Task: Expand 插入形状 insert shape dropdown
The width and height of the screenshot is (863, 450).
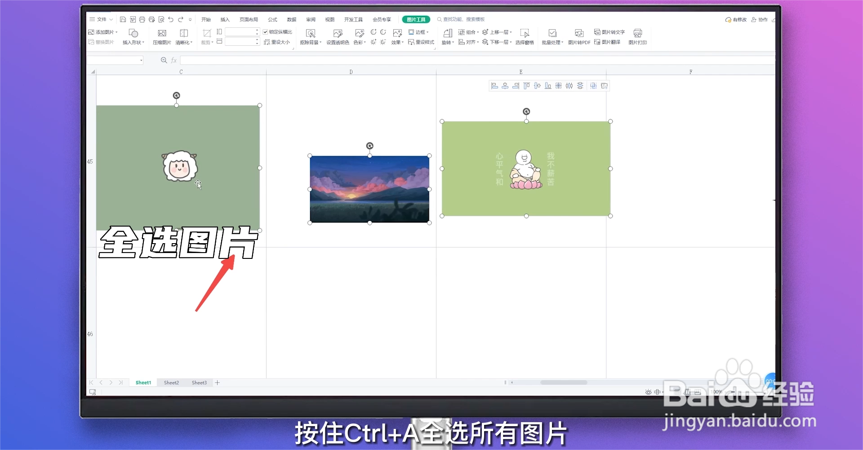Action: point(143,43)
